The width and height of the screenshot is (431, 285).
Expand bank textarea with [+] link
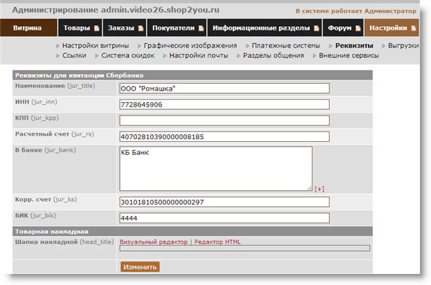tap(319, 189)
